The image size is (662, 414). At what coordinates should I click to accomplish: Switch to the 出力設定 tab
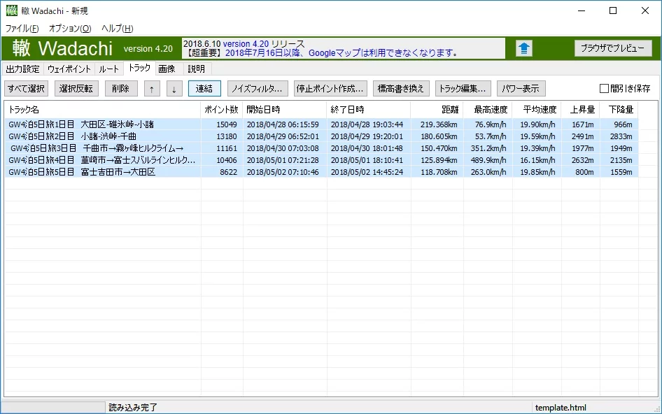tap(23, 69)
